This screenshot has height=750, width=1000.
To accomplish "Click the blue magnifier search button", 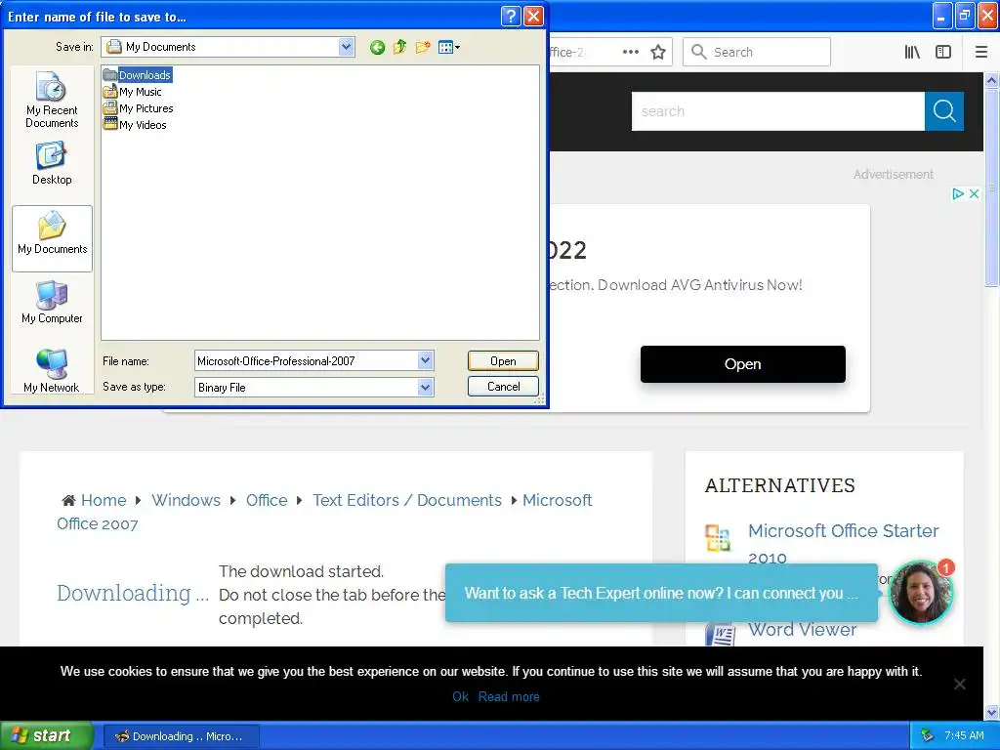I will tap(944, 111).
